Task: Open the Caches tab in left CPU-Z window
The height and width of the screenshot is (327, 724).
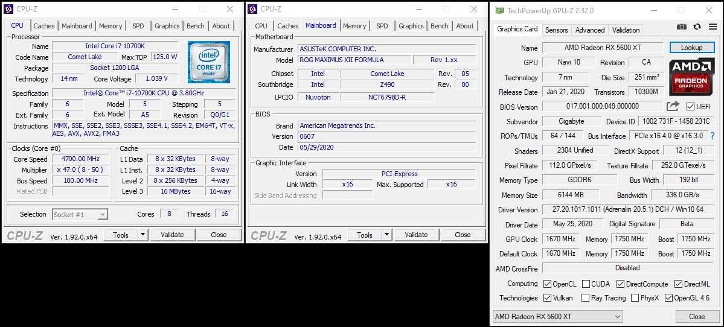Action: (44, 26)
